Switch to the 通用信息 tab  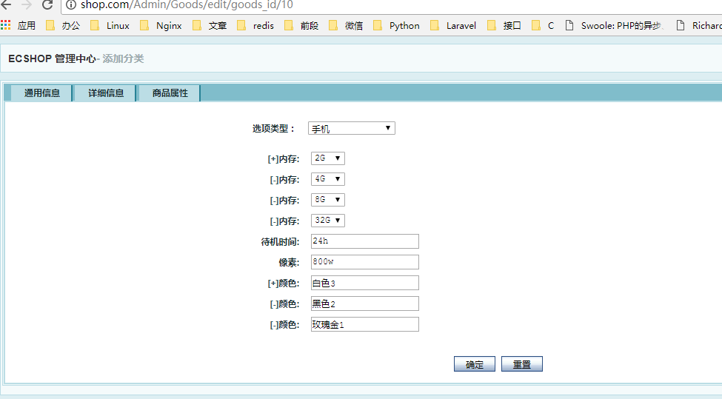point(41,93)
